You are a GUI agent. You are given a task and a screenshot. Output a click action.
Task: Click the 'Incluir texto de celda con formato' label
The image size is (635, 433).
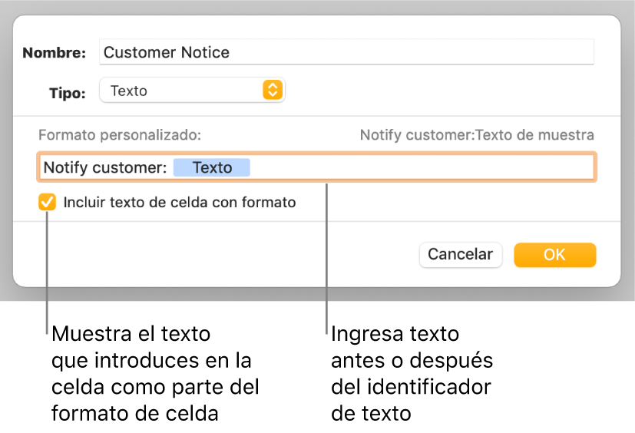[180, 203]
